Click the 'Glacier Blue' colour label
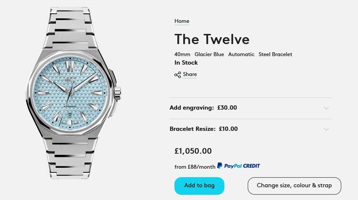The height and width of the screenshot is (200, 358). (x=209, y=54)
